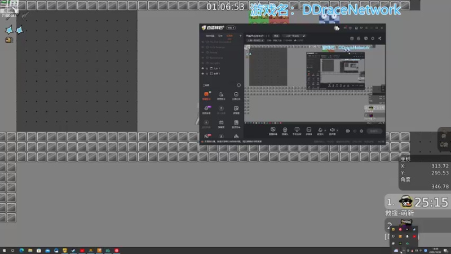
Task: Click the cloud icon in the system tray
Action: 396,251
